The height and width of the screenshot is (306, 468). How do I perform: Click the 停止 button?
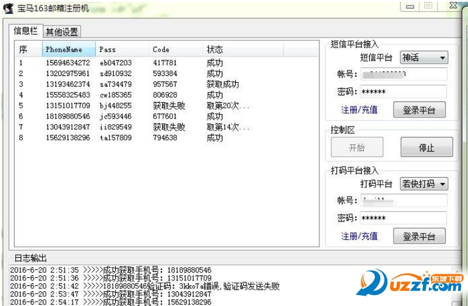tap(427, 147)
